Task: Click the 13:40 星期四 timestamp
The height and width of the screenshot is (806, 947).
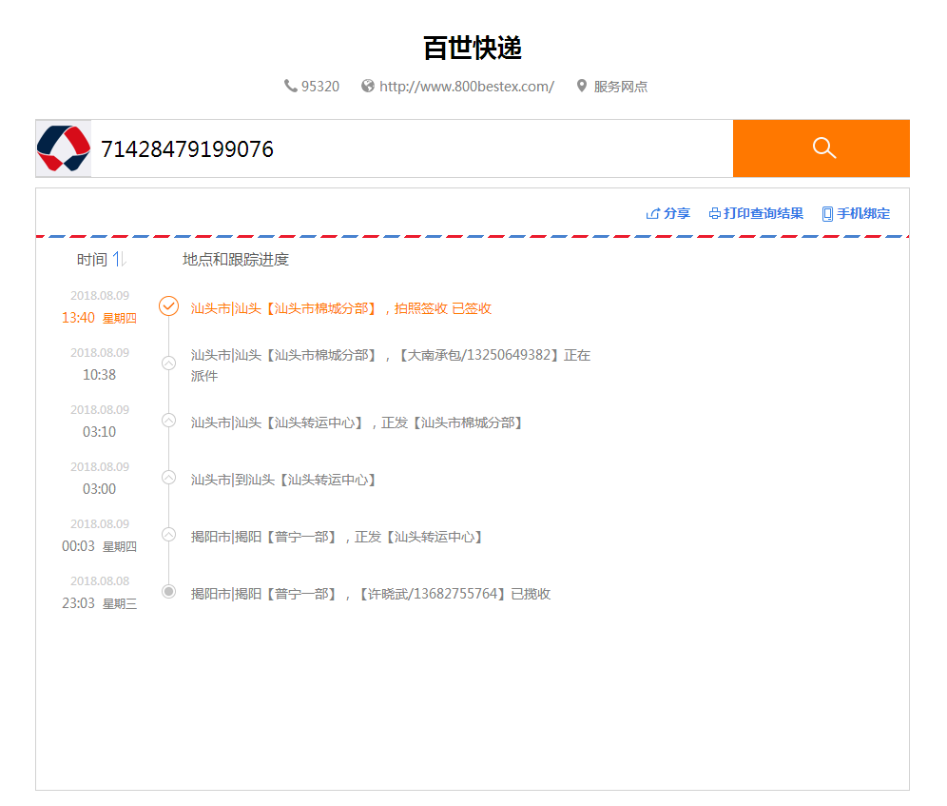Action: click(x=99, y=318)
